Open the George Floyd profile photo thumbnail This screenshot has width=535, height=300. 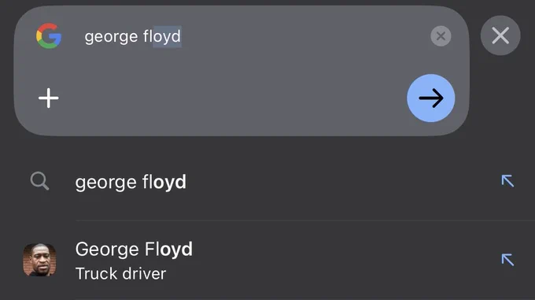(x=39, y=260)
